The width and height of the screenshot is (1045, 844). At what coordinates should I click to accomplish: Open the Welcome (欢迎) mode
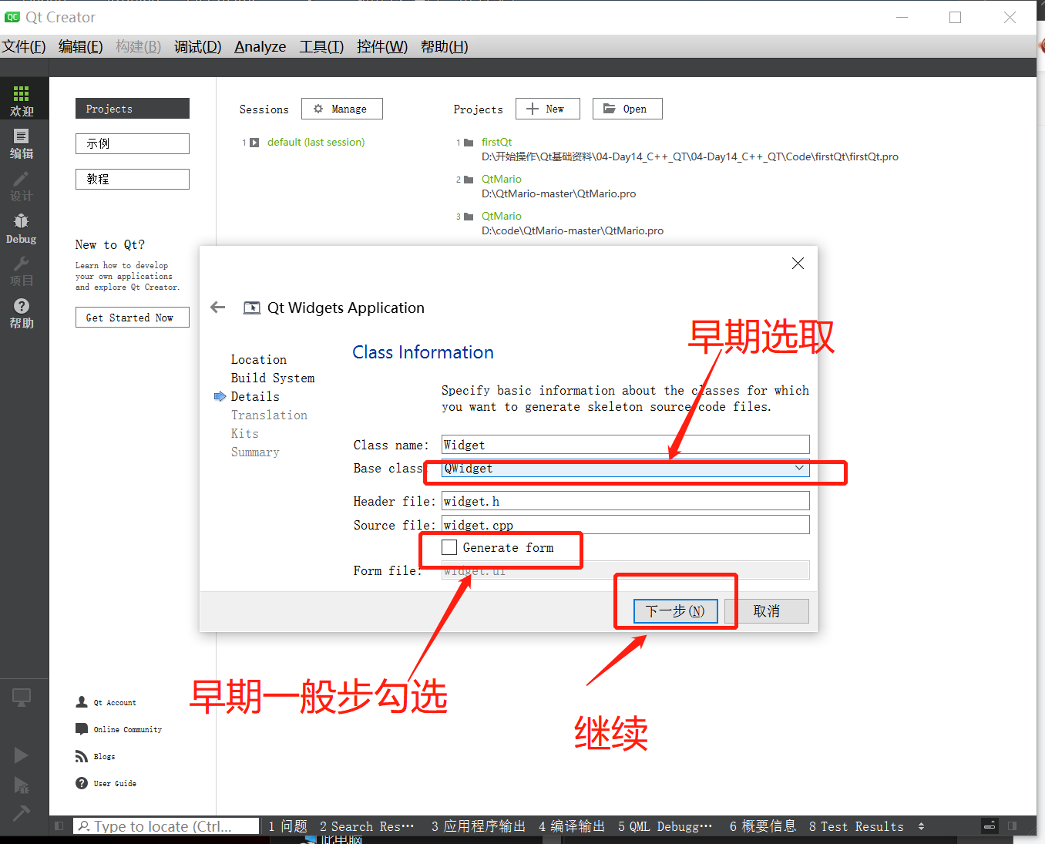click(x=22, y=100)
